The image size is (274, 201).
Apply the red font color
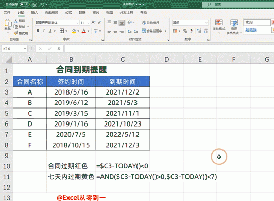tap(84, 31)
